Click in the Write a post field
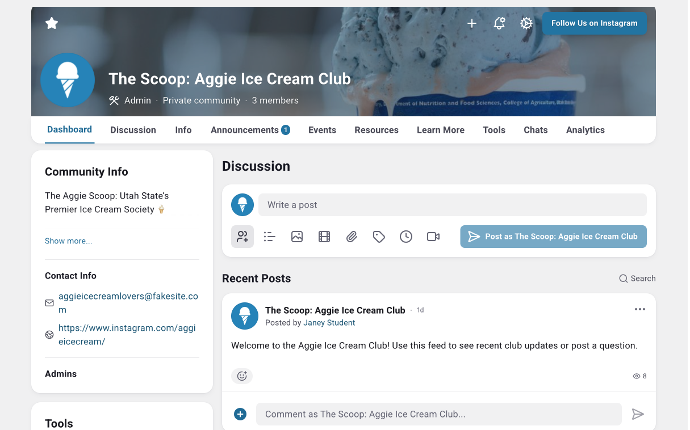The width and height of the screenshot is (690, 430). point(453,205)
